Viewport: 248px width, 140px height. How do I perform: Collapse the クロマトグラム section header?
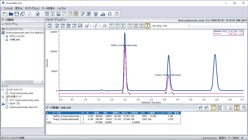pyautogui.click(x=22, y=24)
